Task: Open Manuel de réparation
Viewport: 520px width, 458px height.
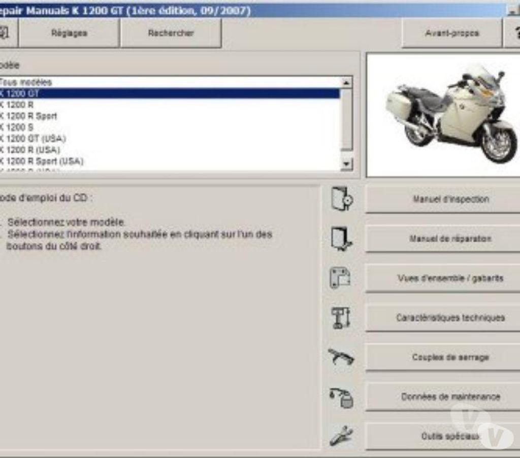Action: [443, 239]
